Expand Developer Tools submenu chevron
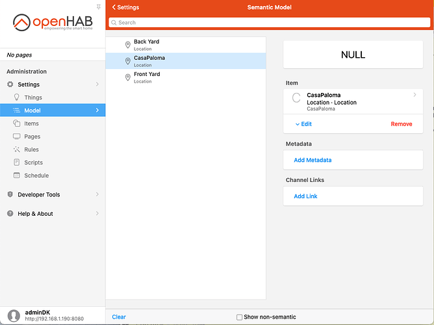The width and height of the screenshot is (434, 325). [x=97, y=194]
